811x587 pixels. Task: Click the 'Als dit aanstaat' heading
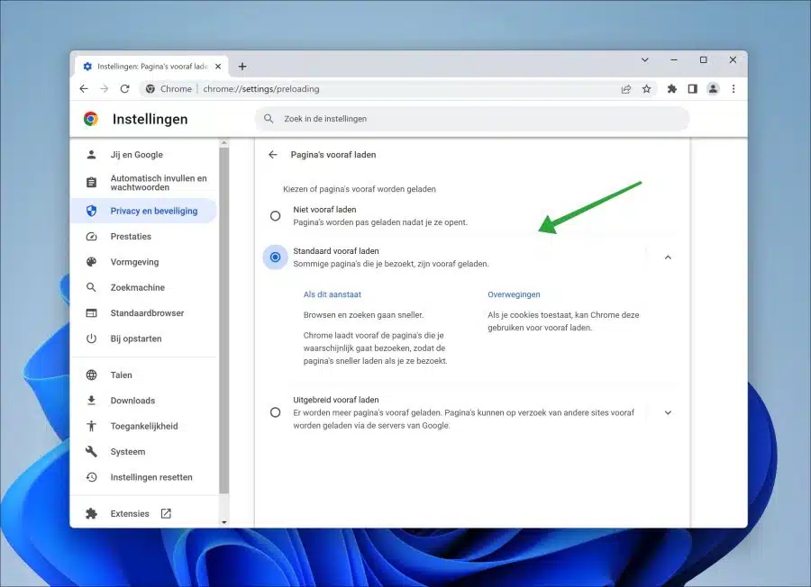point(332,294)
